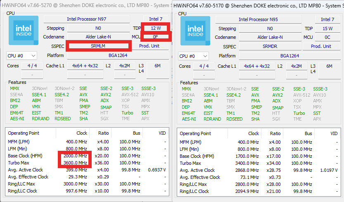Select the 0C MCU value
Image resolution: width=344 pixels, height=202 pixels.
(327, 37)
